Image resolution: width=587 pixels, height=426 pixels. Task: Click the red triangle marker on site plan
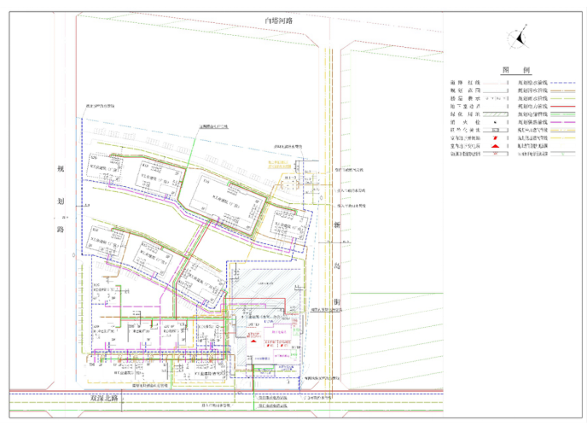(253, 341)
